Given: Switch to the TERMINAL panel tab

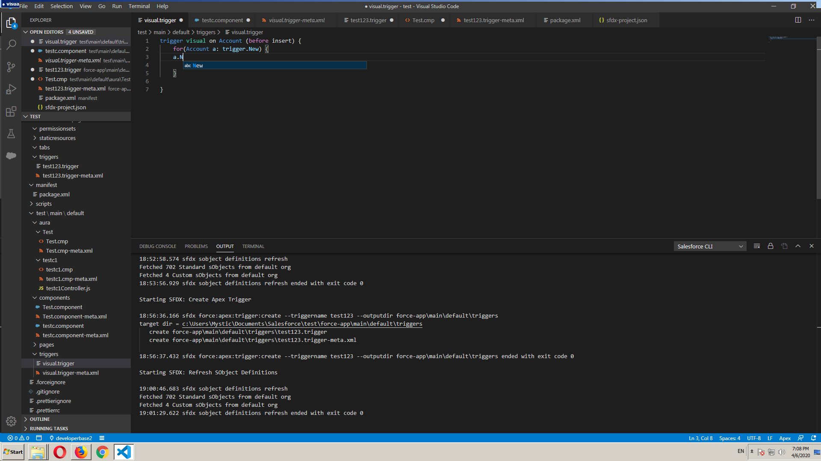Looking at the screenshot, I should (x=253, y=246).
